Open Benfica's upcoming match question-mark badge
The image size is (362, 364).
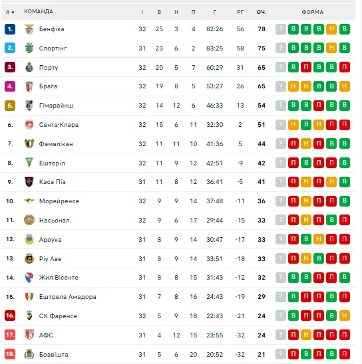click(281, 29)
